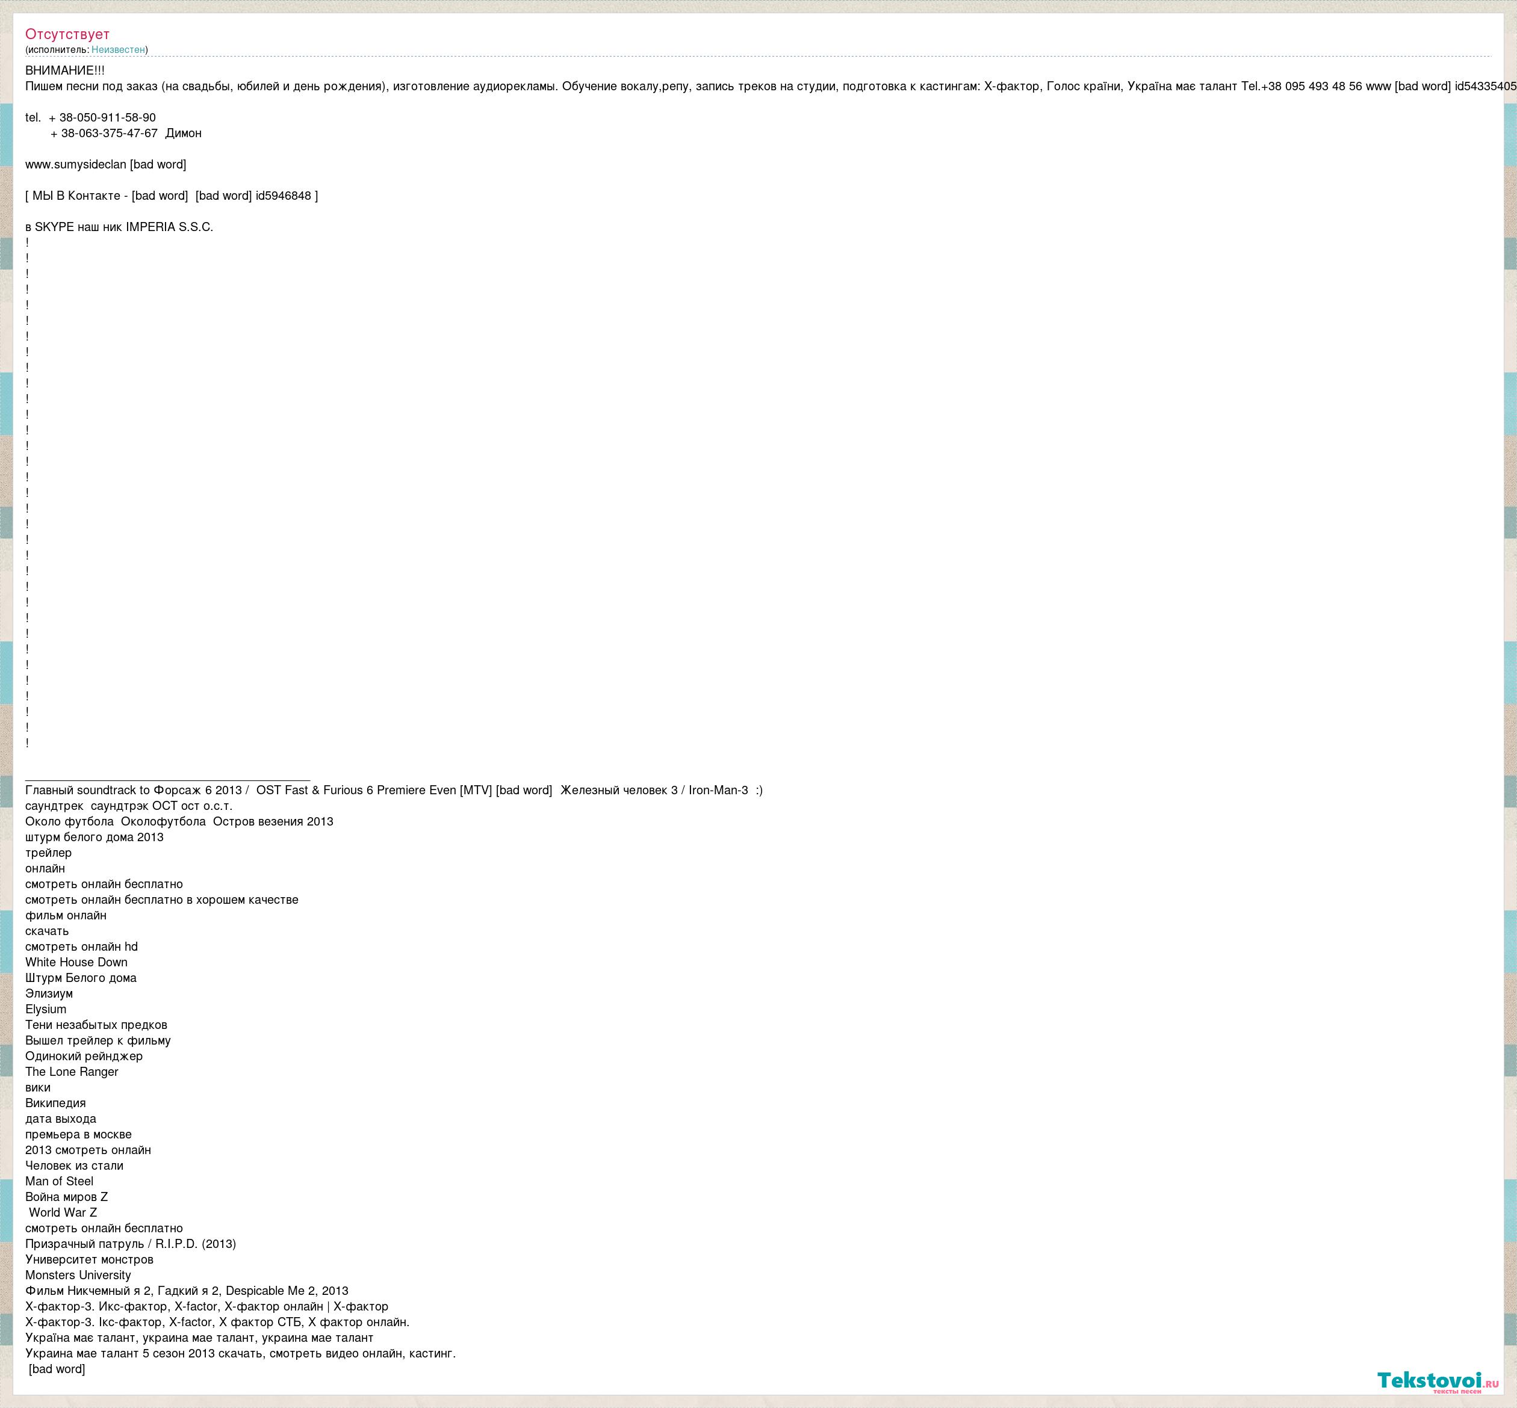The width and height of the screenshot is (1517, 1408).
Task: Select the ВНИМАНИЕ!!! heading line
Action: (x=65, y=71)
